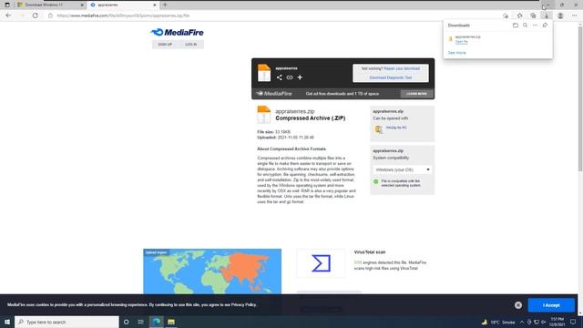This screenshot has width=583, height=328.
Task: Add this page to favorites
Action: [x=506, y=15]
